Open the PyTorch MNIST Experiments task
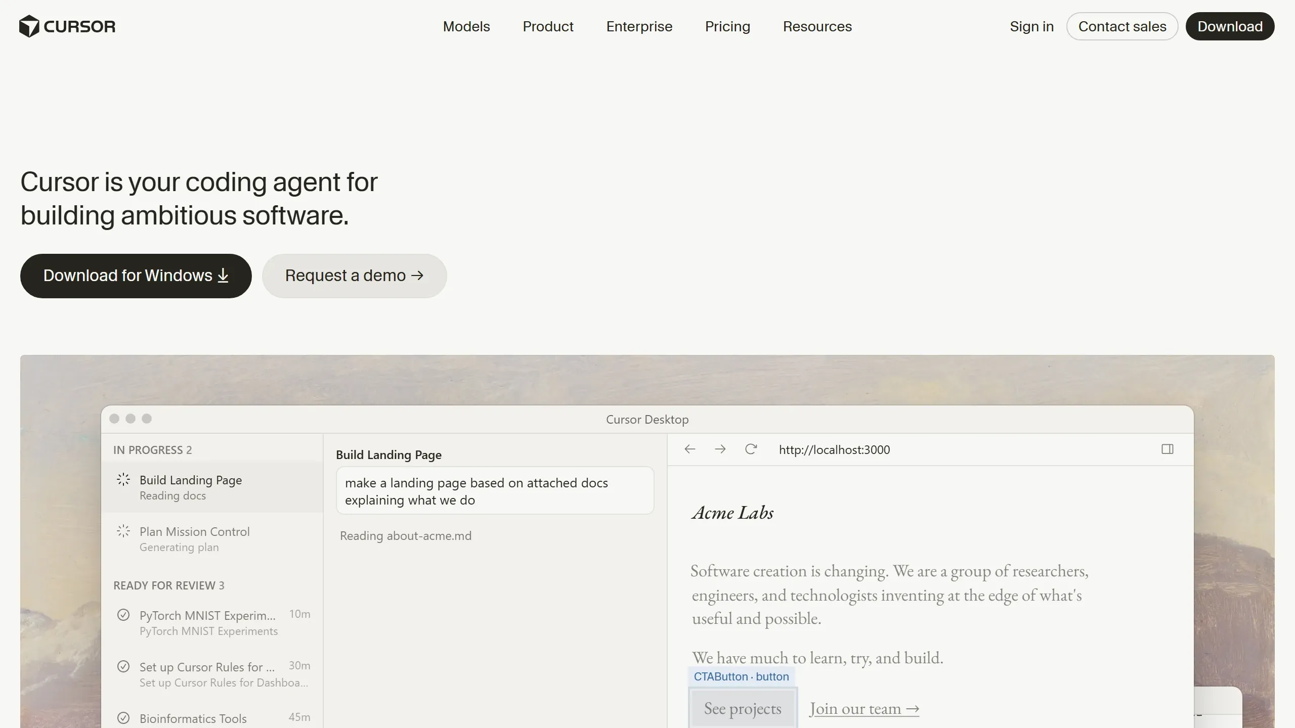The image size is (1295, 728). [x=212, y=622]
